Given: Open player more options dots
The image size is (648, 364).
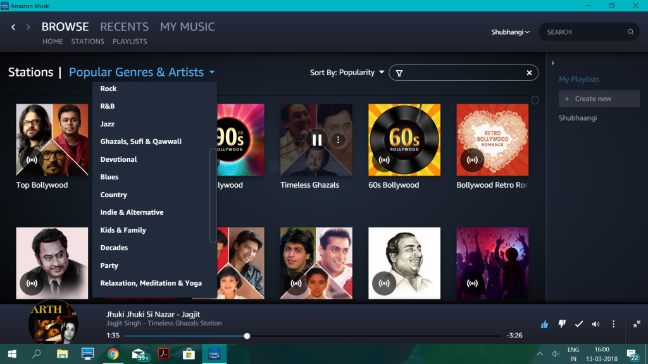Looking at the screenshot, I should (x=613, y=324).
